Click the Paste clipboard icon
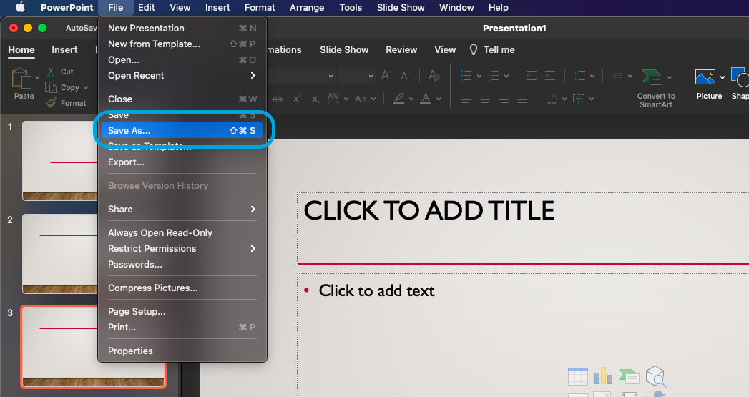 pyautogui.click(x=21, y=79)
